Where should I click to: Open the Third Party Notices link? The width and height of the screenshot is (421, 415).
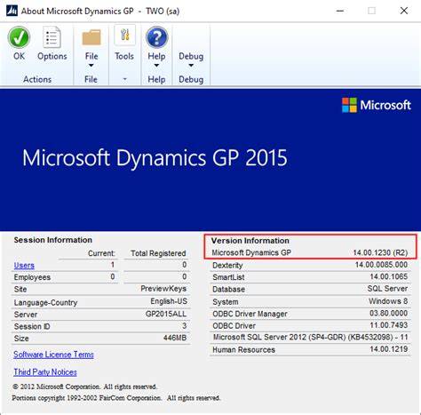click(x=45, y=372)
